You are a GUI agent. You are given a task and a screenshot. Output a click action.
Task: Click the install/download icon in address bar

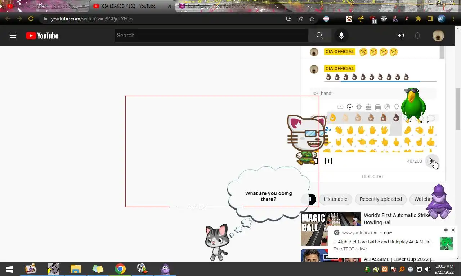pyautogui.click(x=289, y=19)
